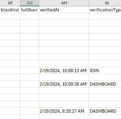
Task: Select the IDIN cell
Action: [x=105, y=71]
